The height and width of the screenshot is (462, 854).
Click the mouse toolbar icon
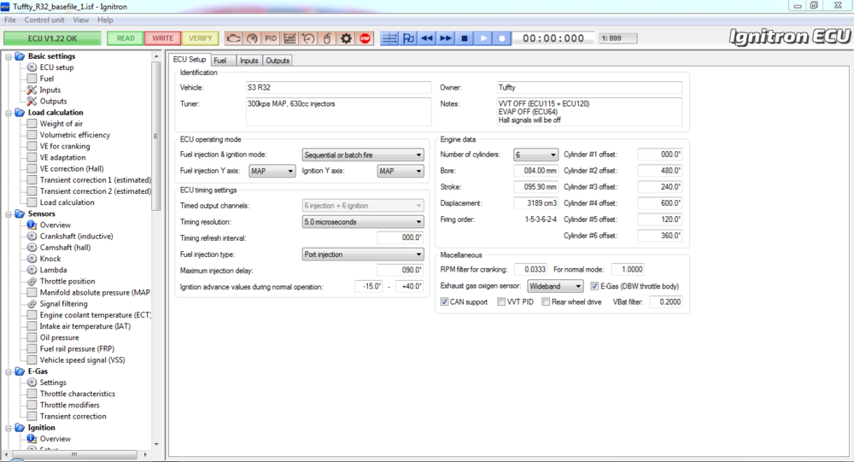[x=327, y=38]
